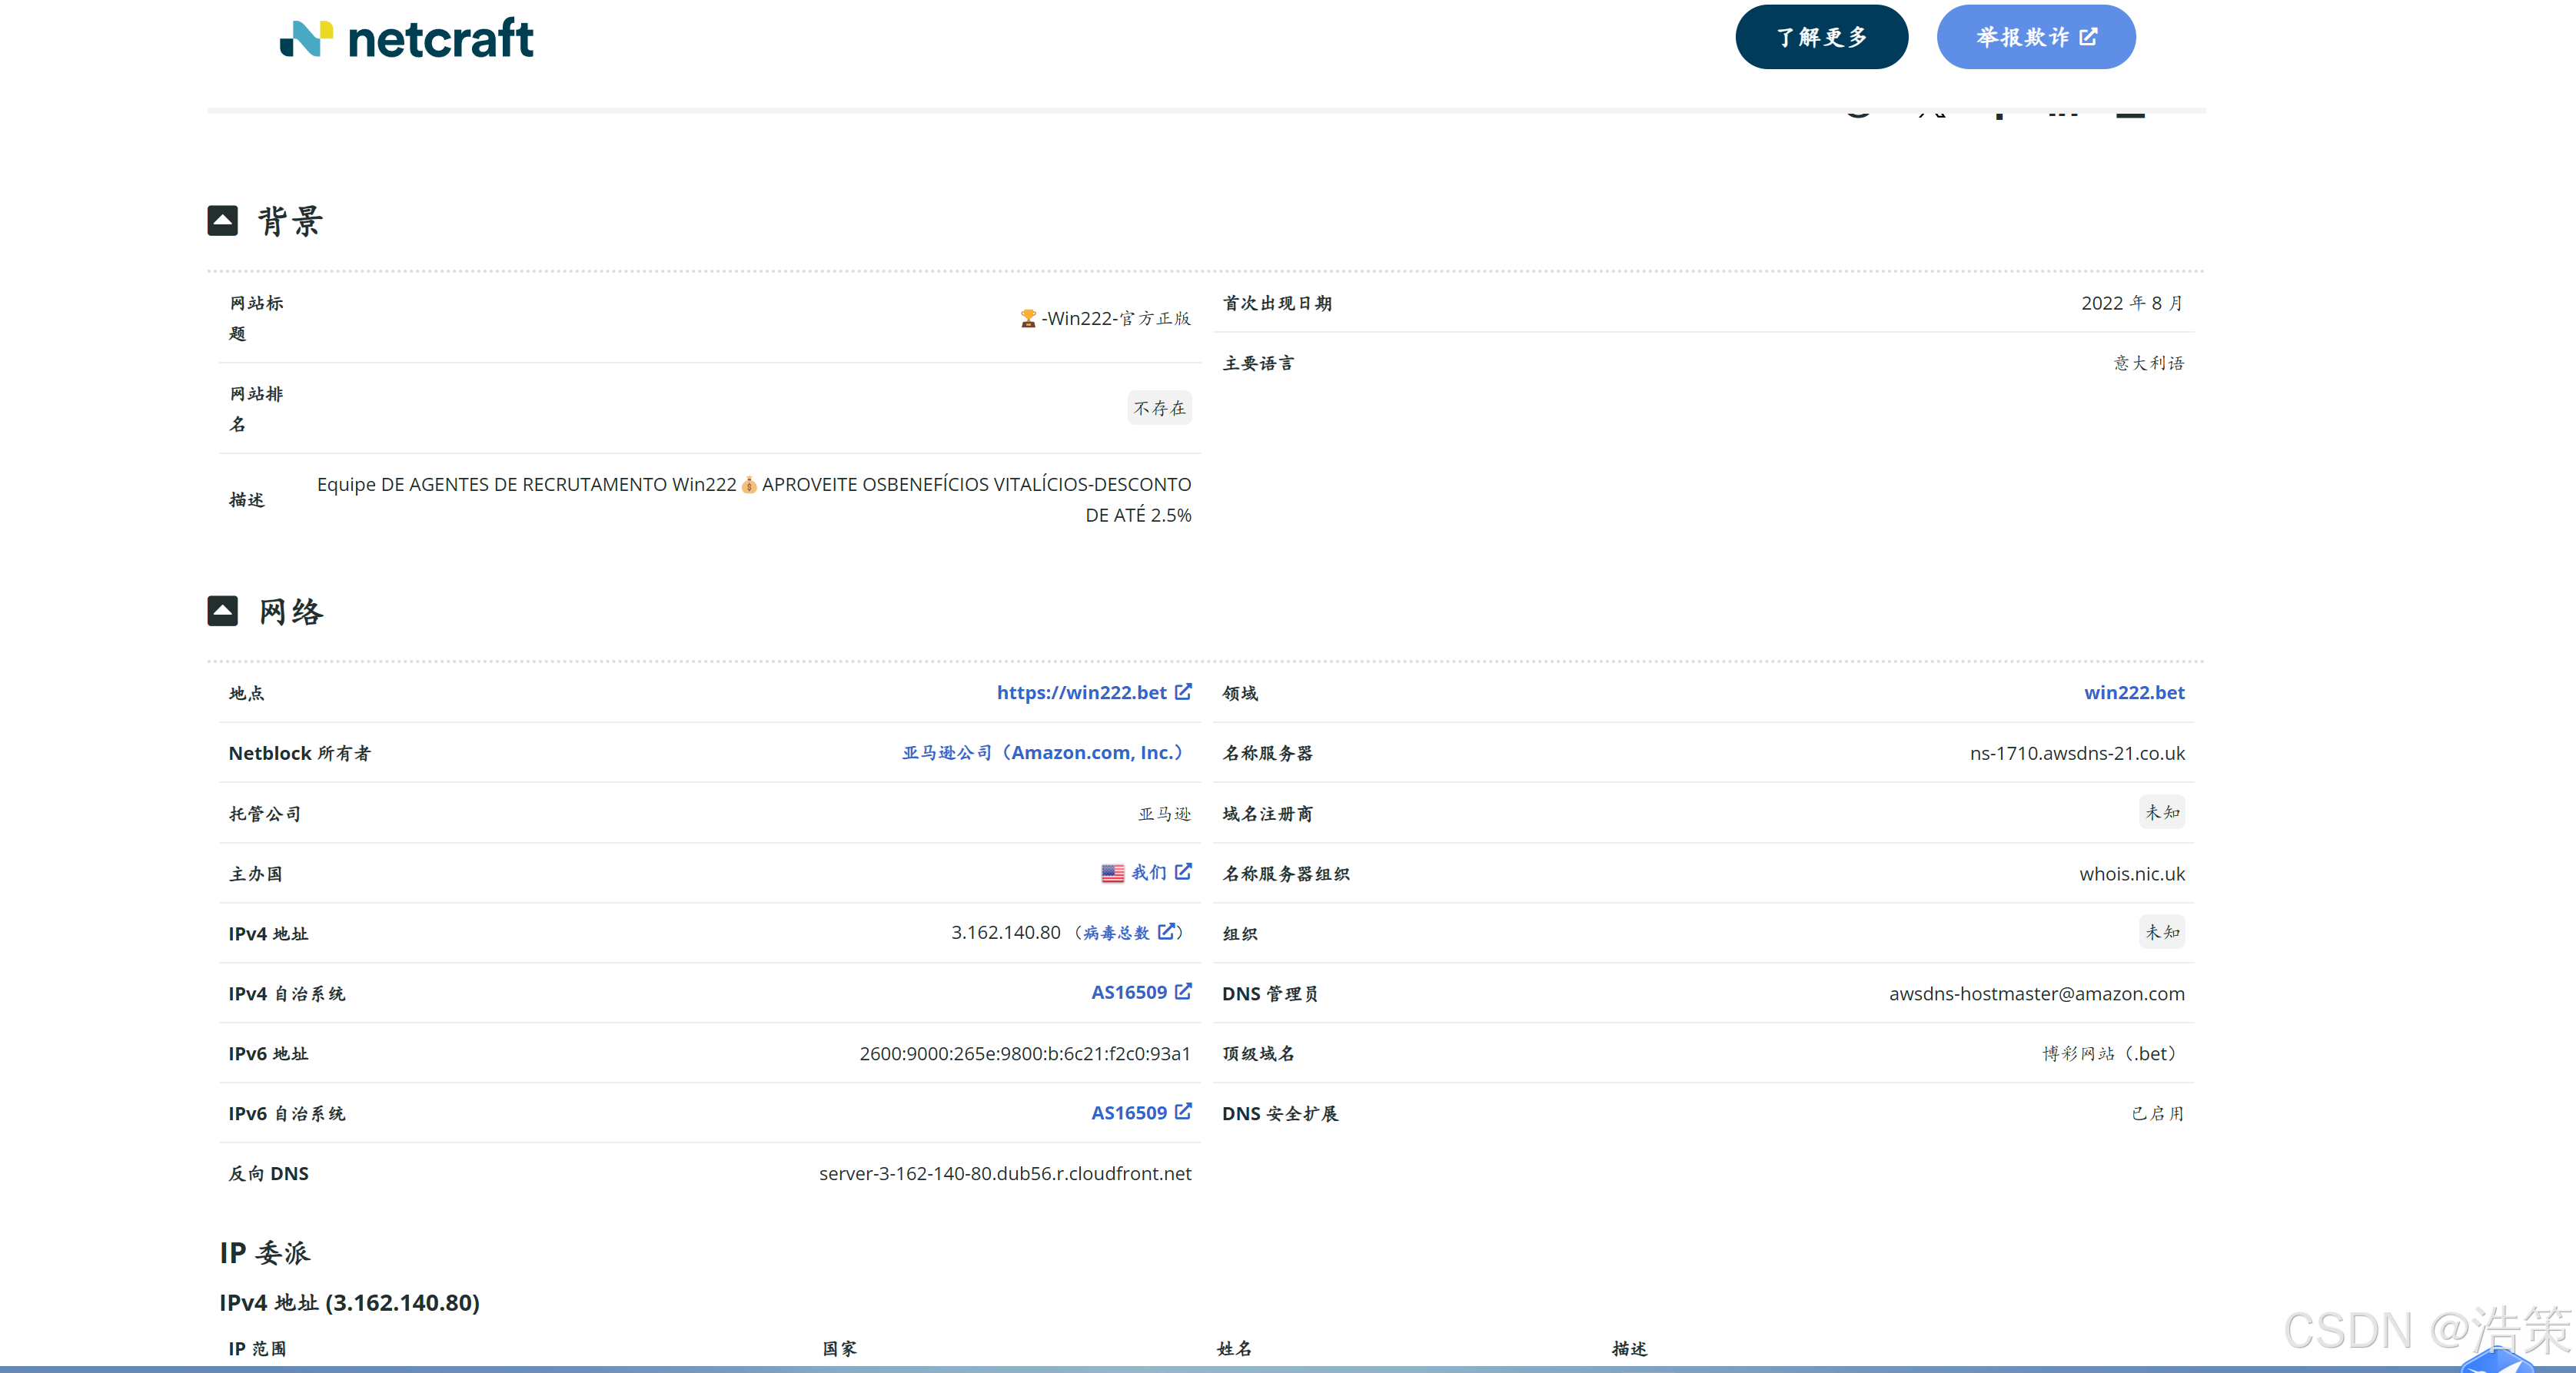Click the site description text

pyautogui.click(x=753, y=499)
